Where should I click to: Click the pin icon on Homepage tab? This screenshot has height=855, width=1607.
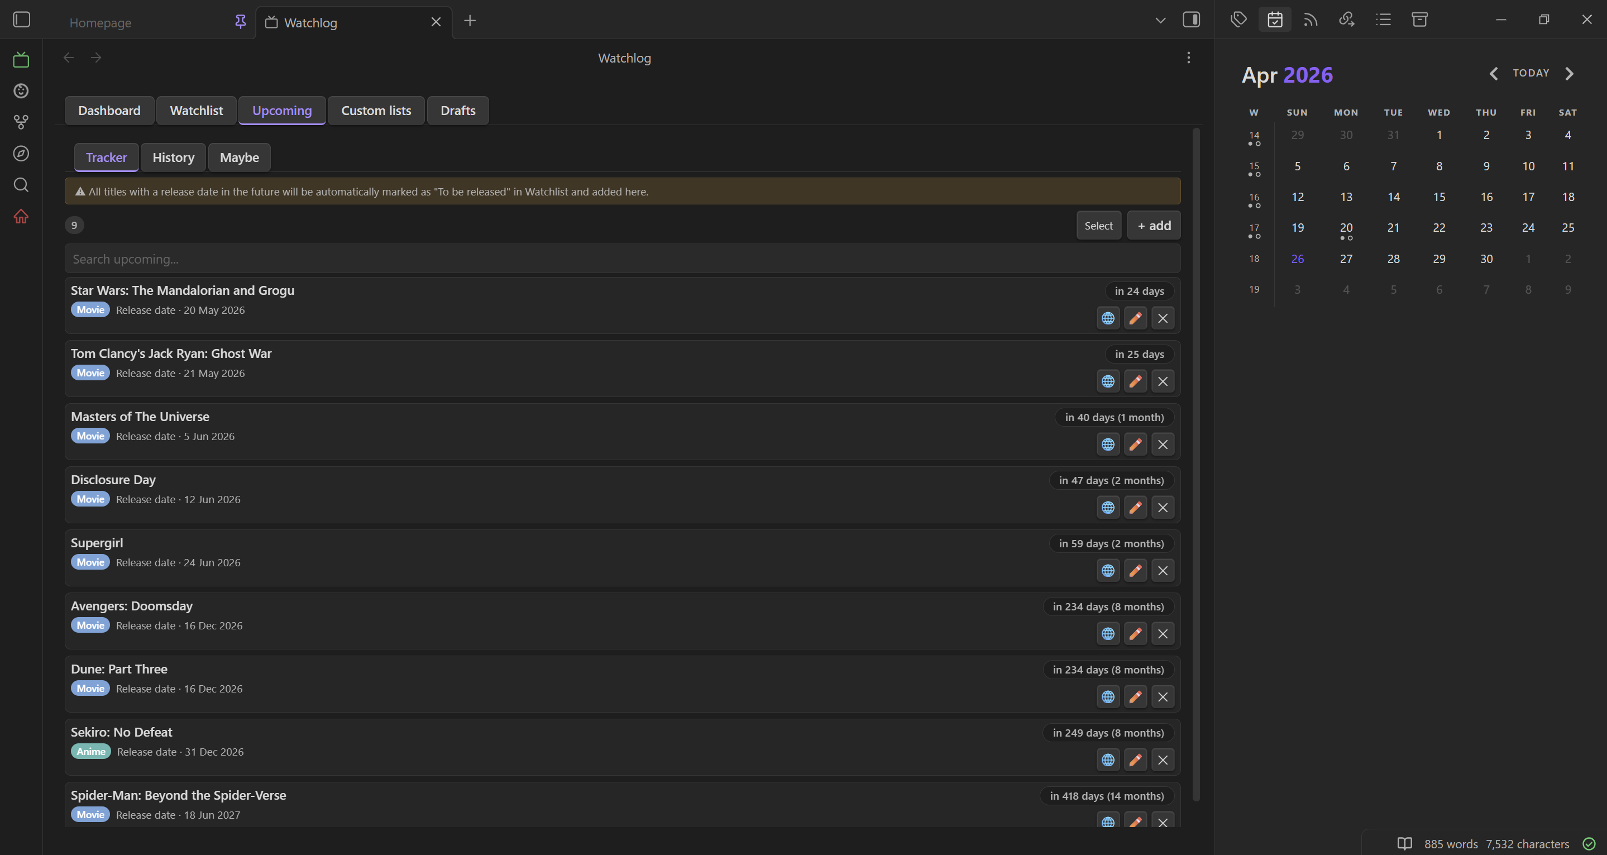pyautogui.click(x=240, y=22)
